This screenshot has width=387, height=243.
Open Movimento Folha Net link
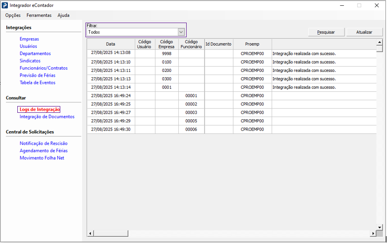click(42, 158)
